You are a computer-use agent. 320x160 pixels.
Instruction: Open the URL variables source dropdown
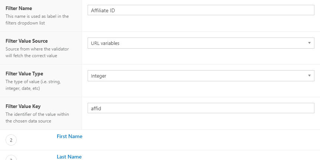(200, 43)
